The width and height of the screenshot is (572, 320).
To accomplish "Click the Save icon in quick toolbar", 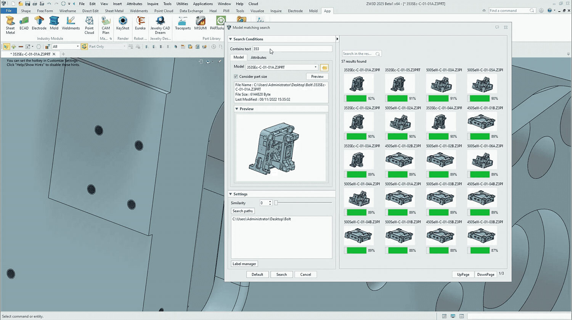I will [x=27, y=4].
